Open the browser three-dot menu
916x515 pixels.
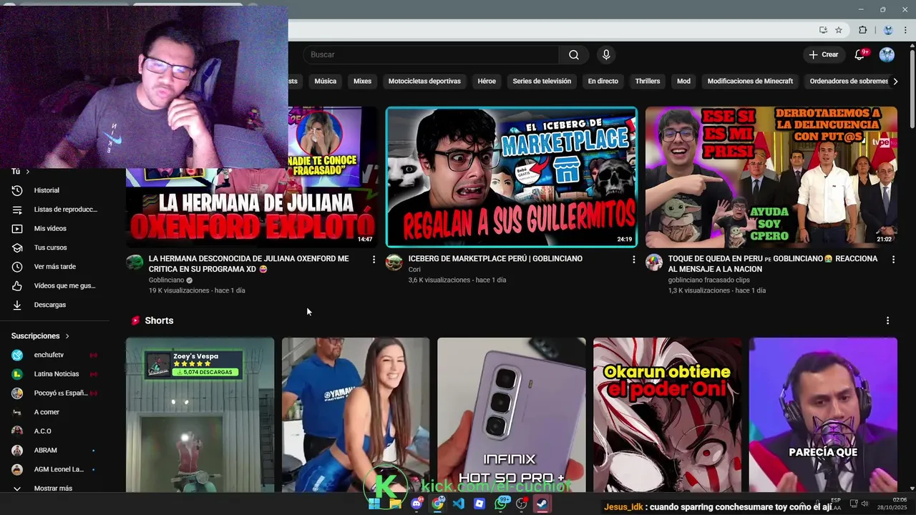(906, 30)
